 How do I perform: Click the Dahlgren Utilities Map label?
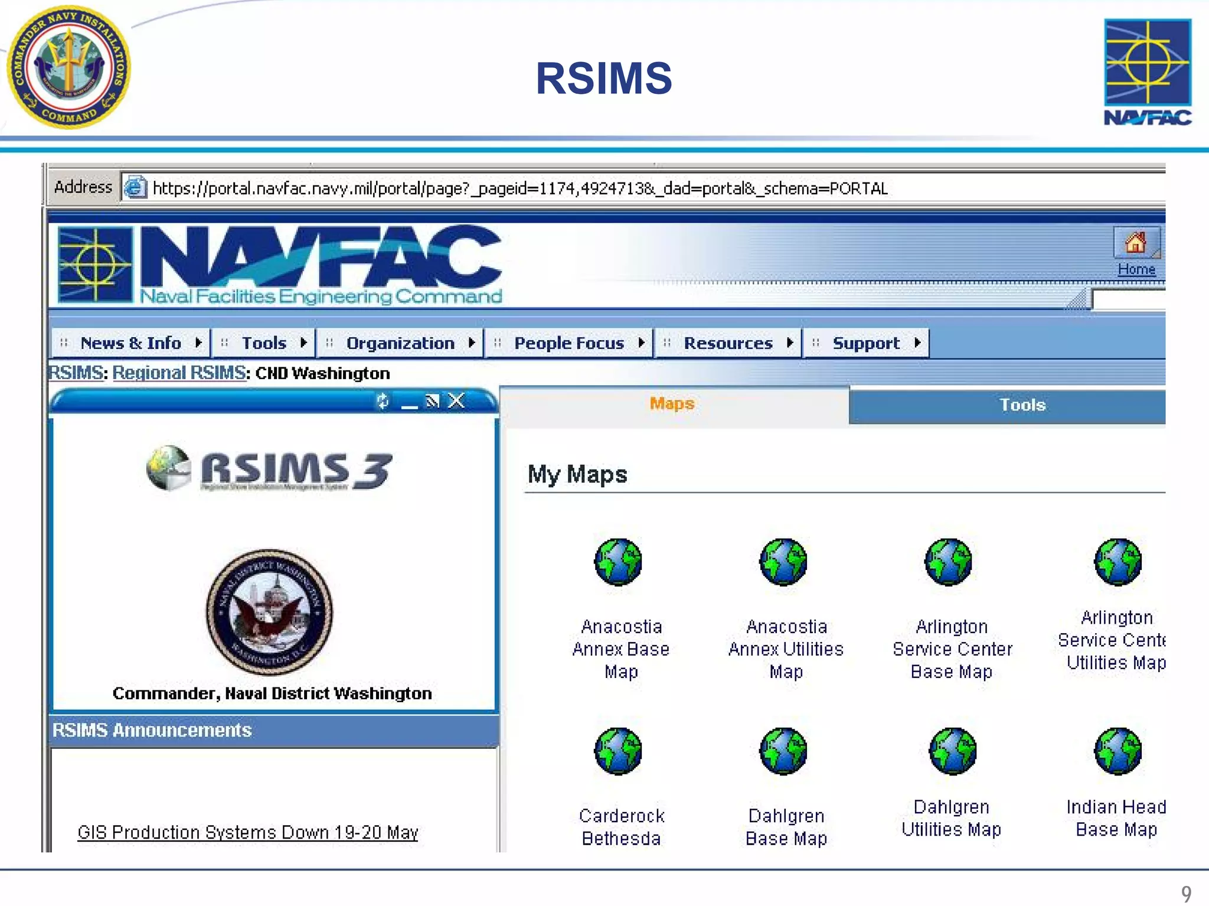pyautogui.click(x=952, y=818)
